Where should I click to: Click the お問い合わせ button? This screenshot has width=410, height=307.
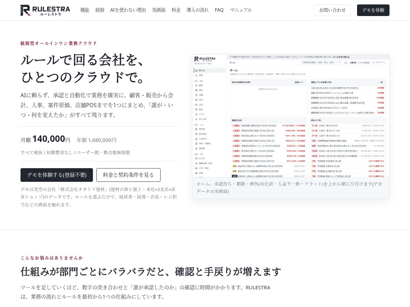332,10
